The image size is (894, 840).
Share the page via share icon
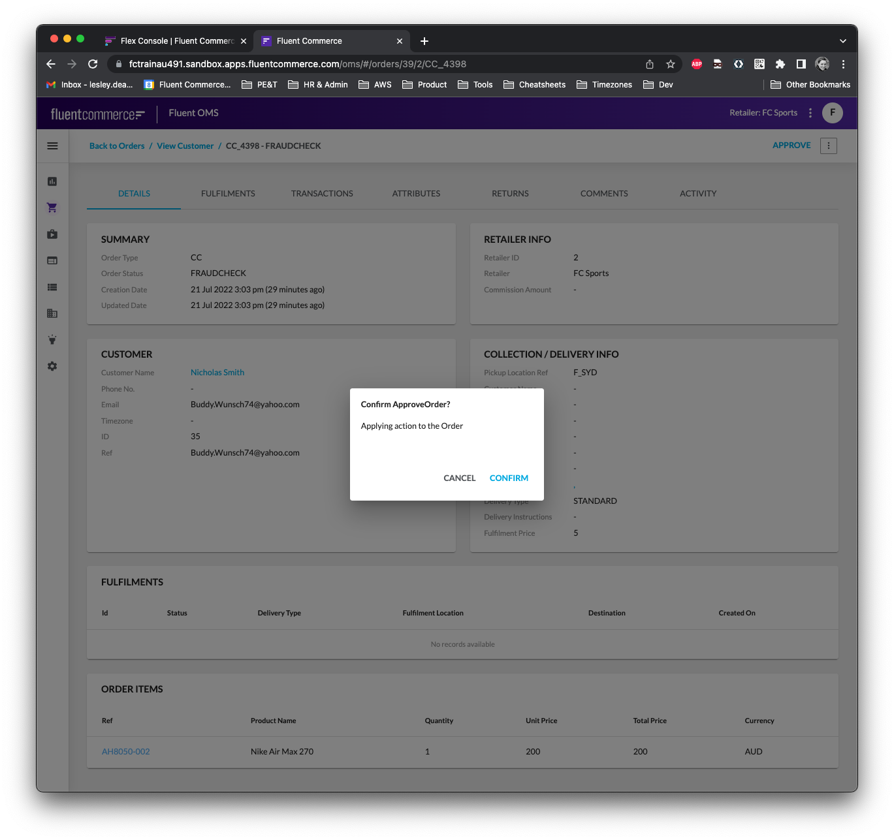coord(650,64)
